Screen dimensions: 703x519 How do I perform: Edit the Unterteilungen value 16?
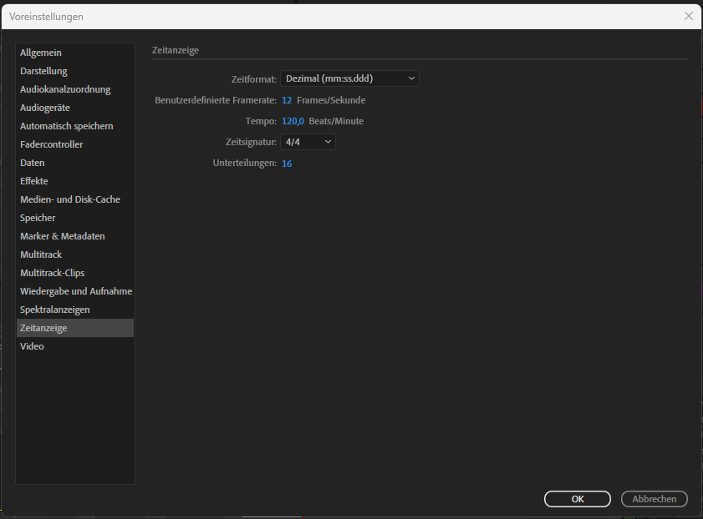pyautogui.click(x=287, y=163)
